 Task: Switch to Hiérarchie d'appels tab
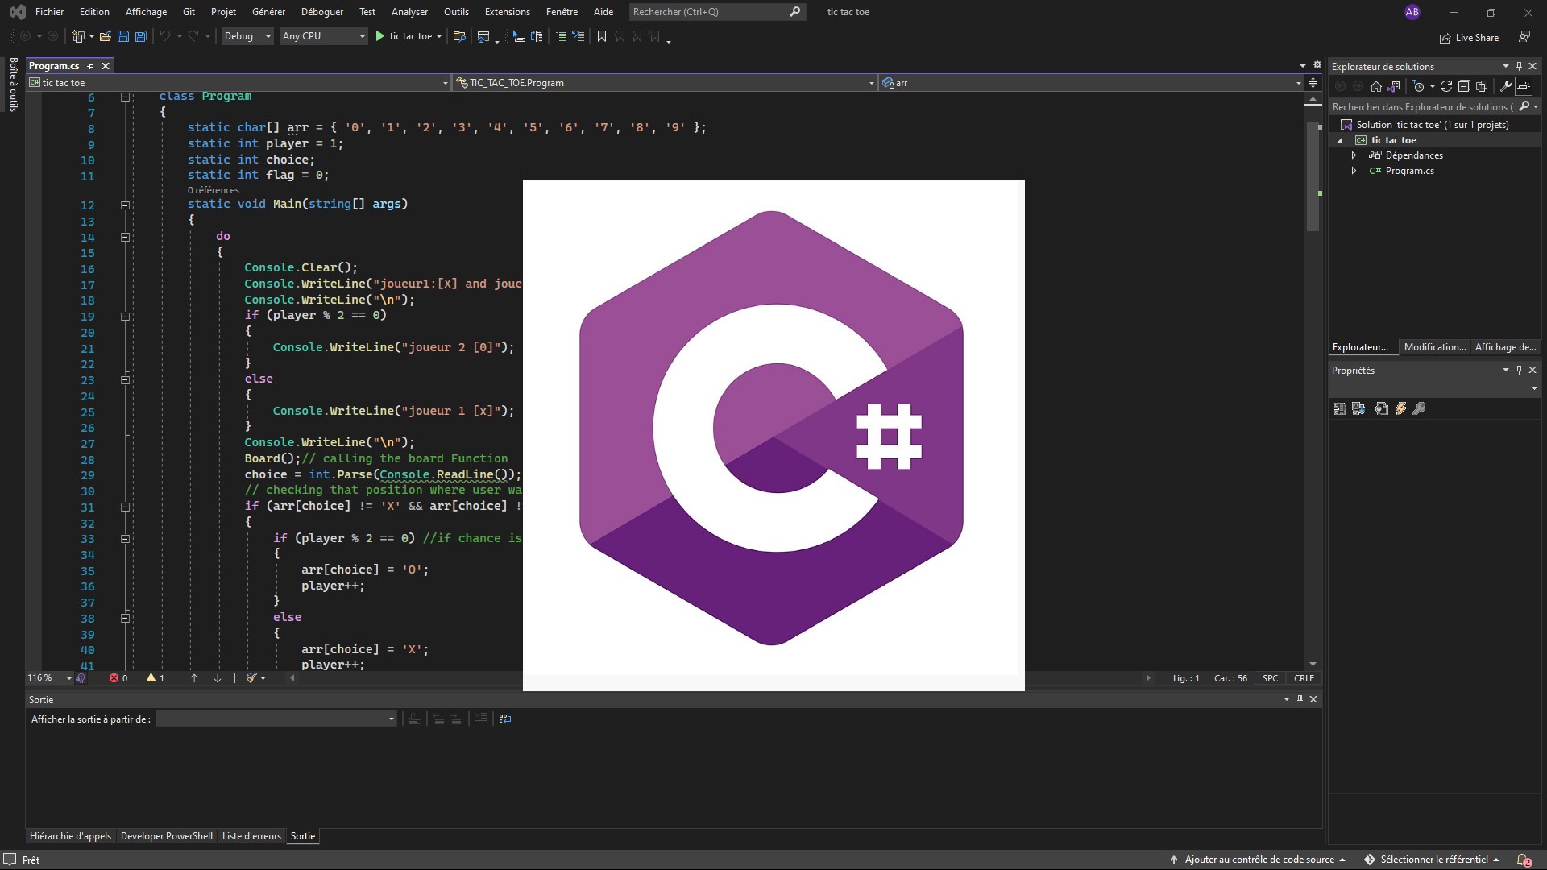[70, 836]
